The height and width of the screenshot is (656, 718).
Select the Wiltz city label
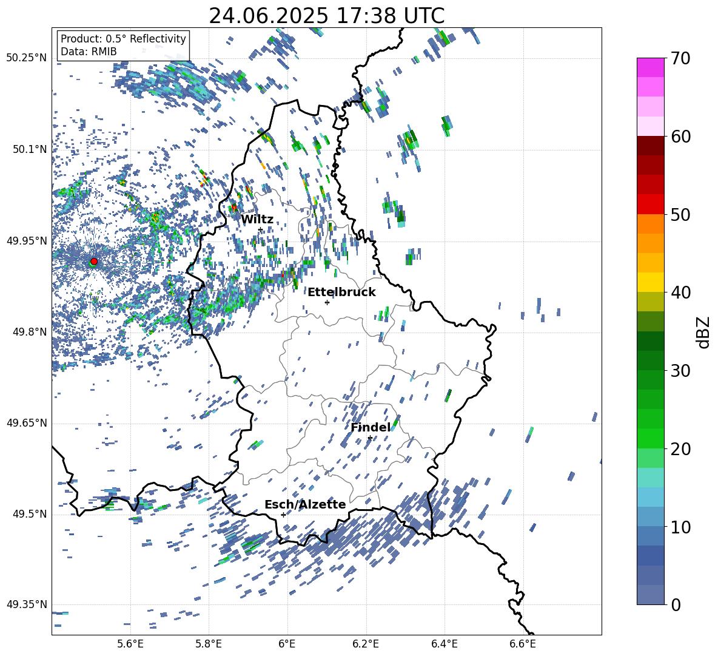tap(257, 220)
